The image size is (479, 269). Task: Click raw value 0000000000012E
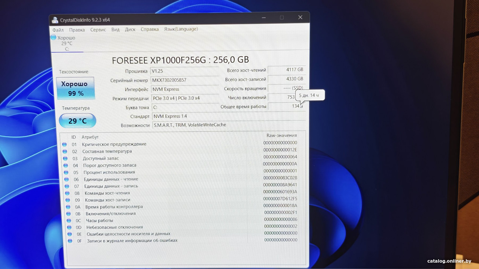280,150
